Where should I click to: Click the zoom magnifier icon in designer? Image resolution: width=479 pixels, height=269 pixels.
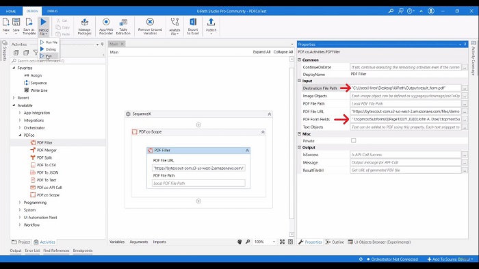[x=248, y=242]
